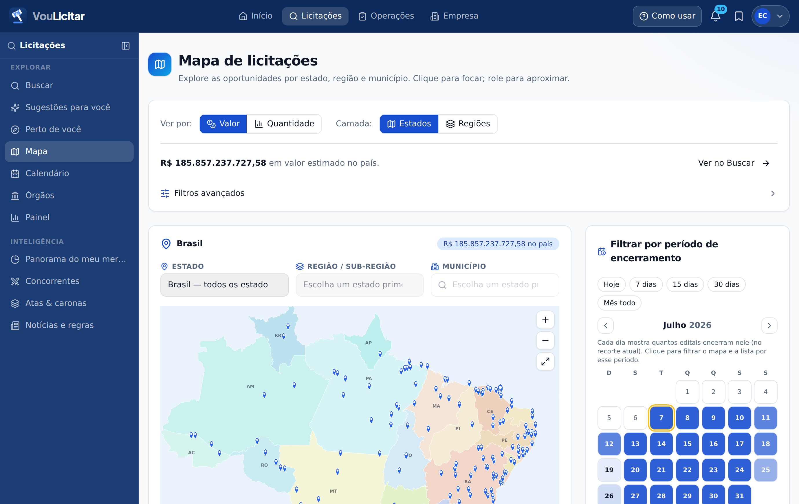Open Concorrentes in the sidebar

(x=69, y=281)
